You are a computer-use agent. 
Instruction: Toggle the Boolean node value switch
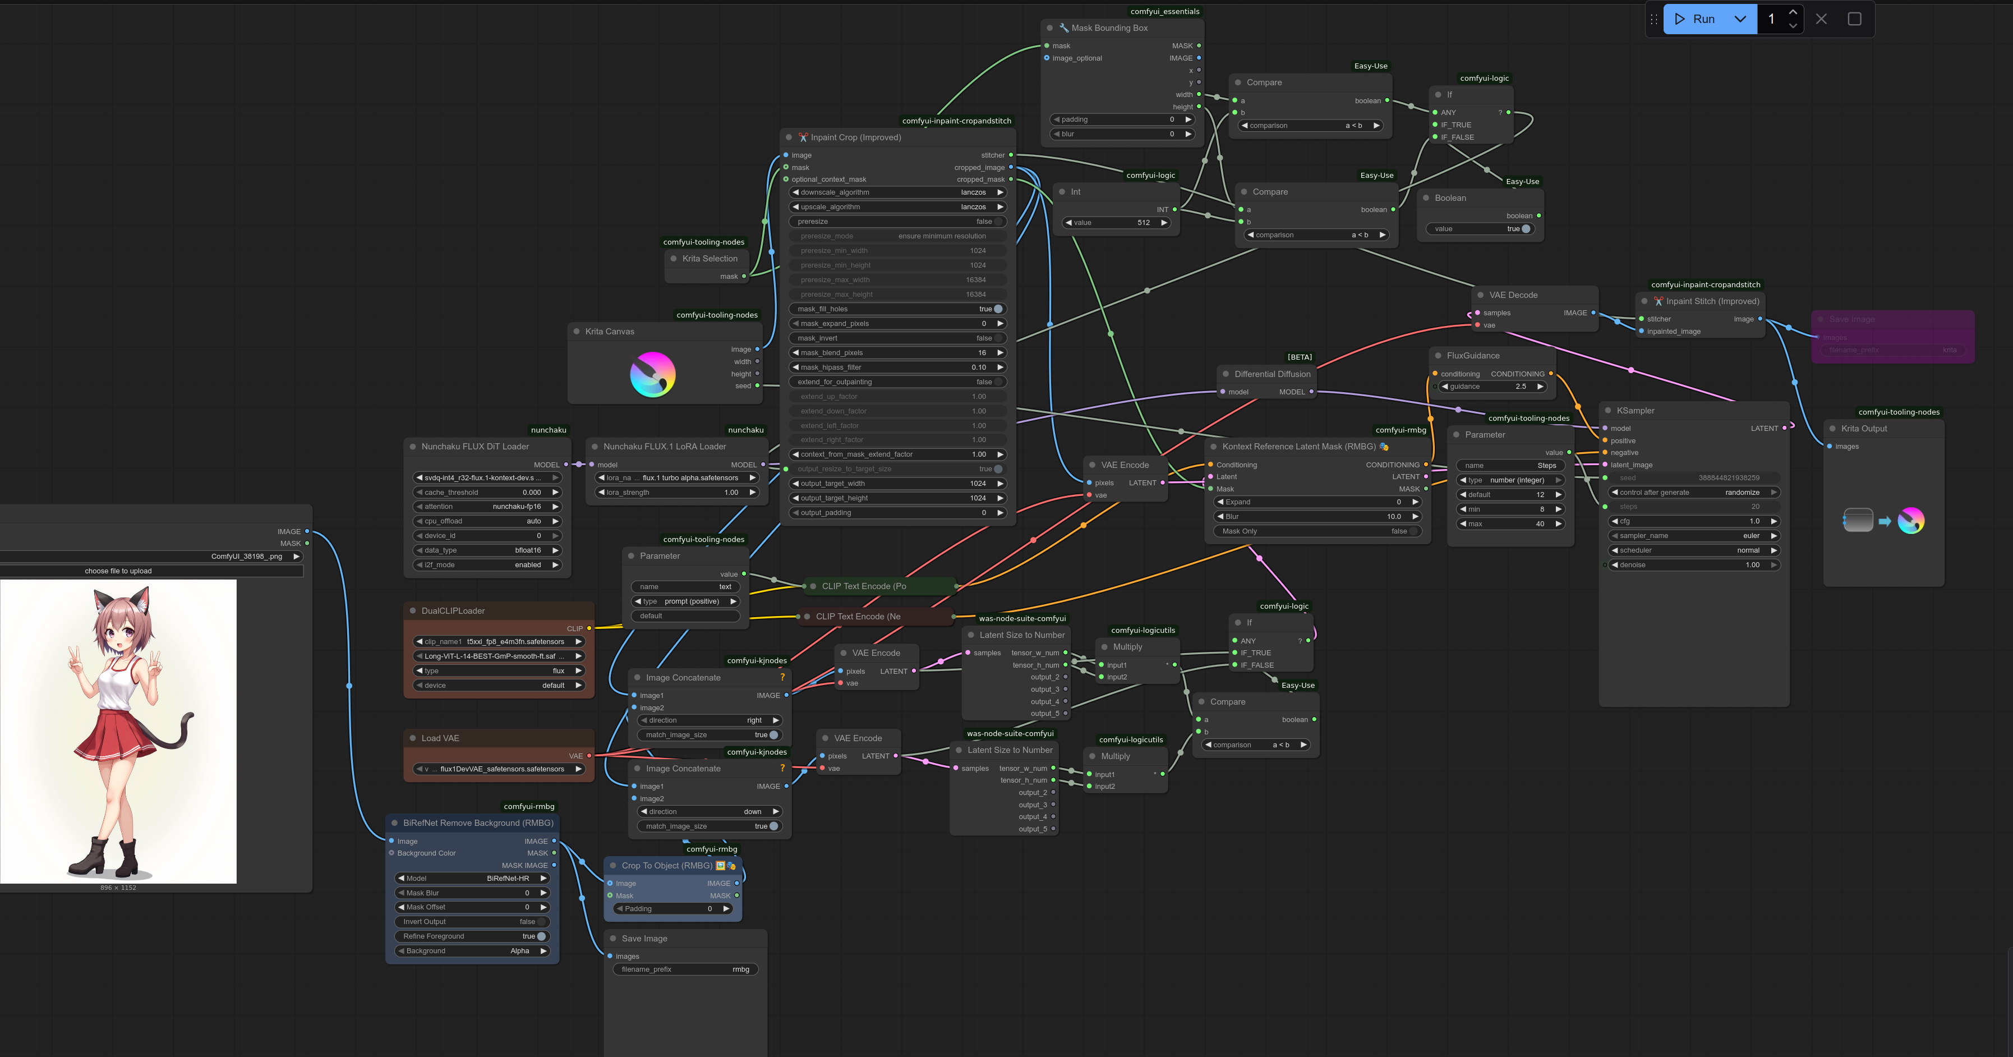(x=1526, y=229)
